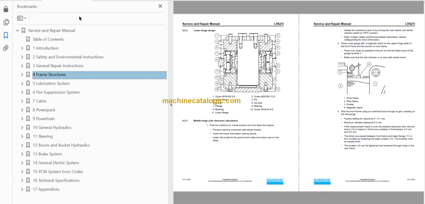Expand the 5 Lubrication System bookmark
Screen dimensions: 425x204
[x=22, y=84]
